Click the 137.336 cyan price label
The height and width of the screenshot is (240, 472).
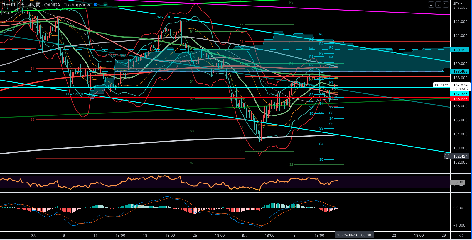[460, 94]
